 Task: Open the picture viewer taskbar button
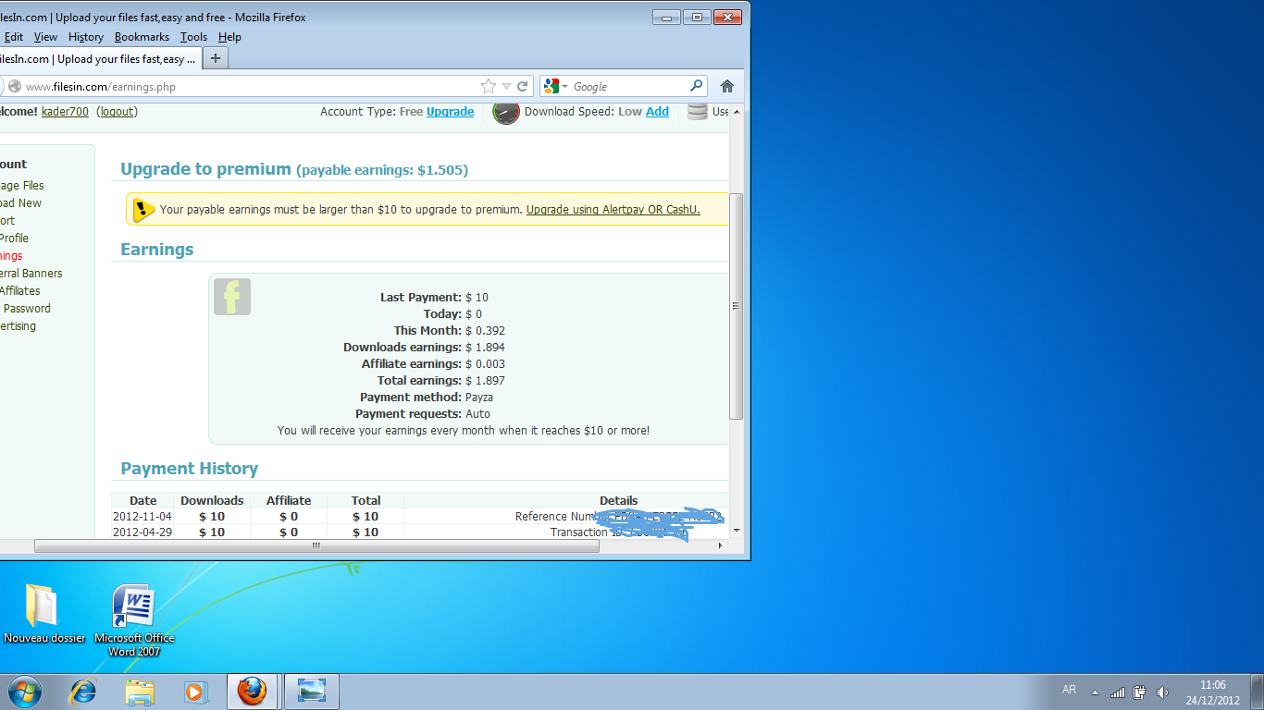[x=312, y=691]
